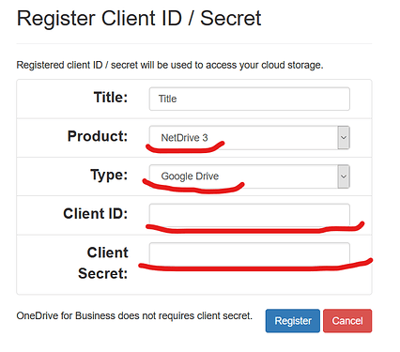
Task: Click the red underline beneath Client Secret field
Action: pyautogui.click(x=255, y=266)
